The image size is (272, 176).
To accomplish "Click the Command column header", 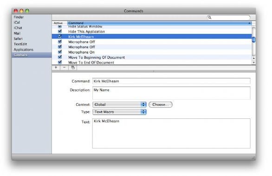I will [x=159, y=23].
